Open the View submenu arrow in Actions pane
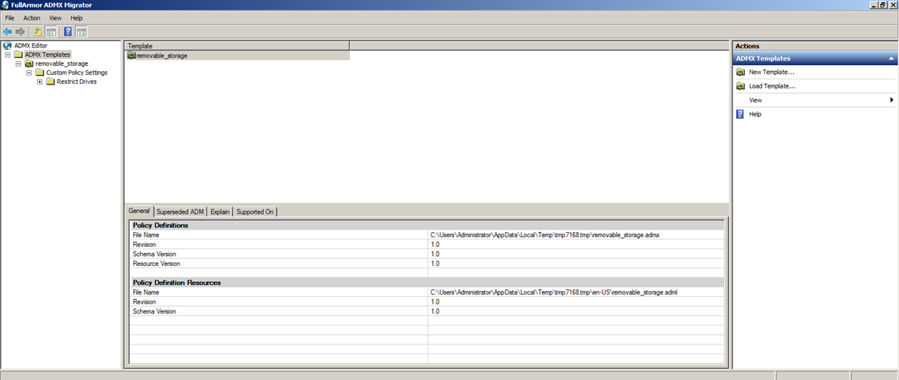Screen dimensions: 899x380 (x=891, y=100)
